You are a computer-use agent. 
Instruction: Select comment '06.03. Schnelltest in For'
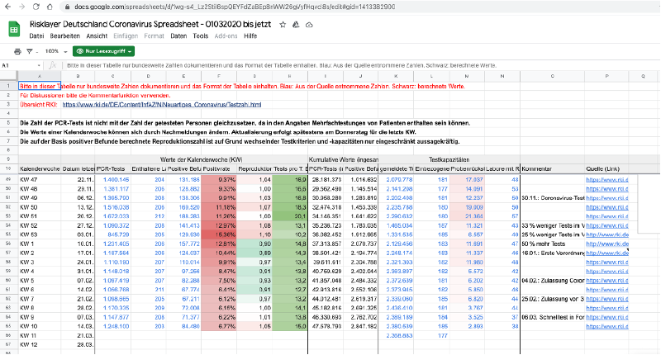click(x=552, y=317)
